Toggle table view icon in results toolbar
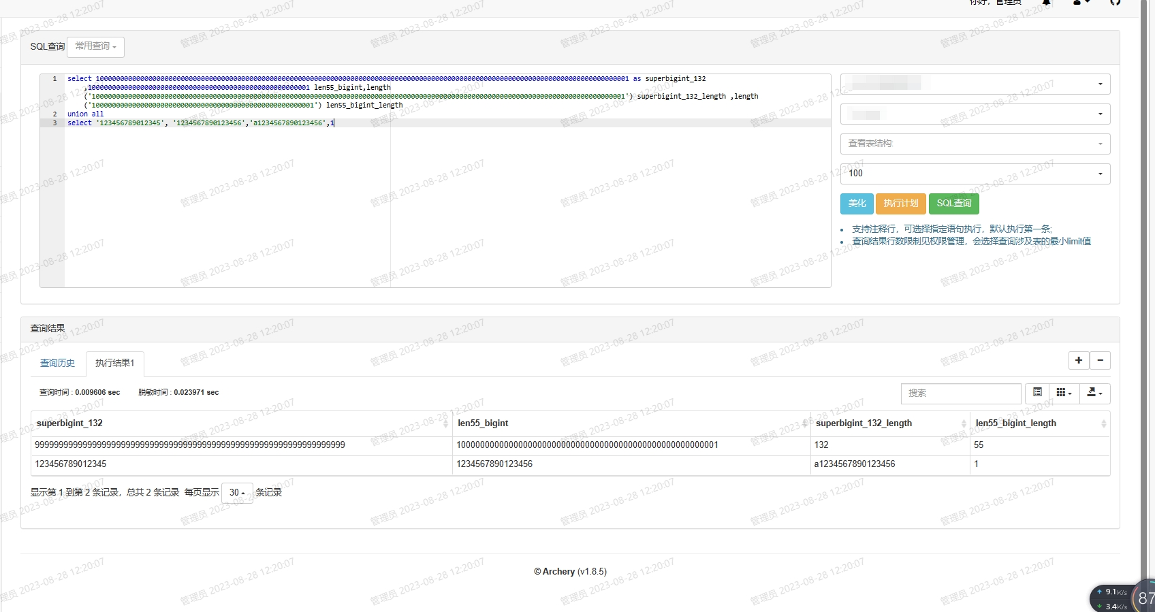1155x612 pixels. [1037, 393]
